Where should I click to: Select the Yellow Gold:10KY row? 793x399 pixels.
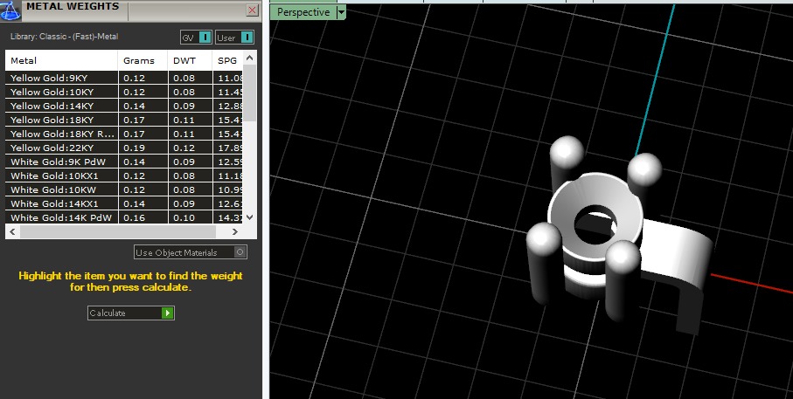pos(124,92)
